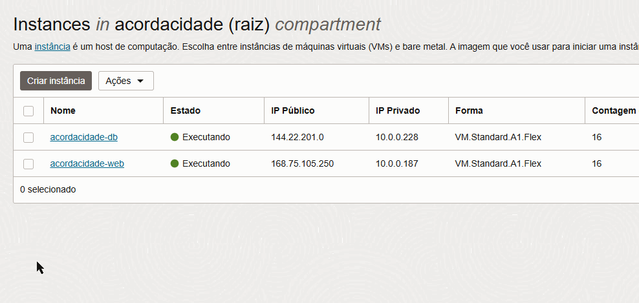
Task: Open the acordacidade-db instance link
Action: click(84, 137)
